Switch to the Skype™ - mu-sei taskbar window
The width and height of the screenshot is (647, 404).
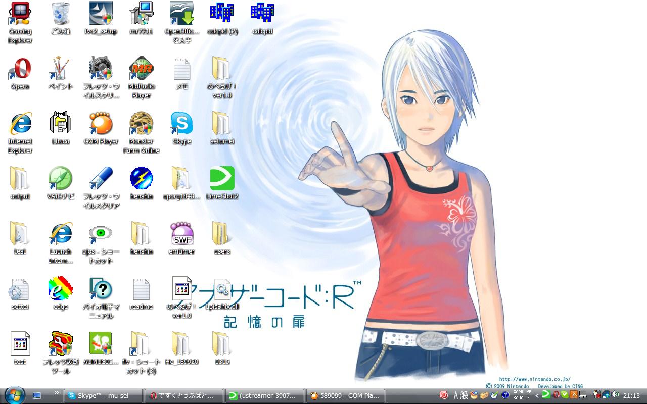click(103, 396)
